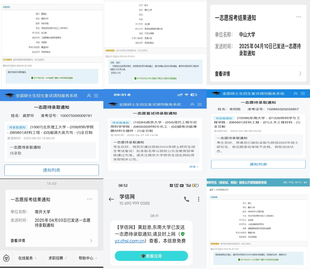The width and height of the screenshot is (310, 269).
Task: Expand the list menu beside 帮助中心
Action: click(96, 258)
